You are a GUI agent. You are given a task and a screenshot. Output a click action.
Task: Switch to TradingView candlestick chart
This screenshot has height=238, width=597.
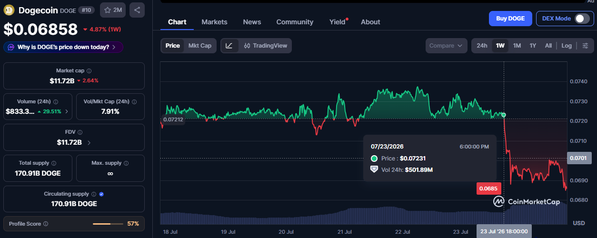(x=266, y=46)
